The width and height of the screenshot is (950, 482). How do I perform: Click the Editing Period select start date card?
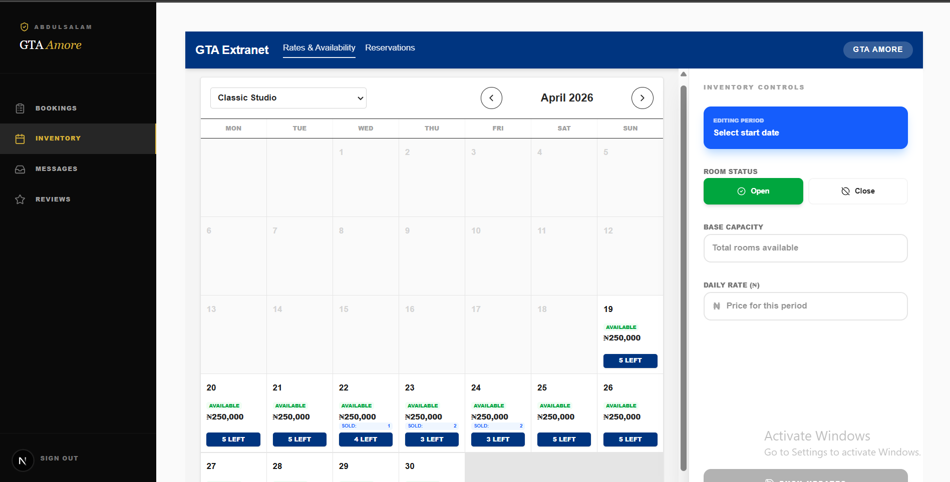coord(805,127)
